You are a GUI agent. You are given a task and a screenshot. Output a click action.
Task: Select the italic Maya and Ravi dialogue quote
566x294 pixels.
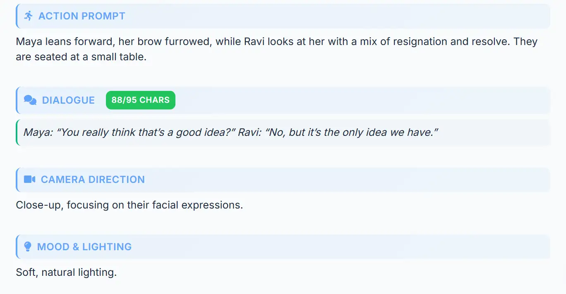230,132
